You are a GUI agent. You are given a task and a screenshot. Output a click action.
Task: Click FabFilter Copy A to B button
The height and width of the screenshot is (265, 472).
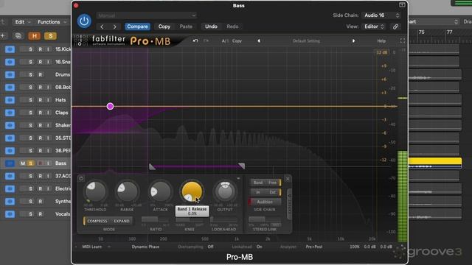237,41
